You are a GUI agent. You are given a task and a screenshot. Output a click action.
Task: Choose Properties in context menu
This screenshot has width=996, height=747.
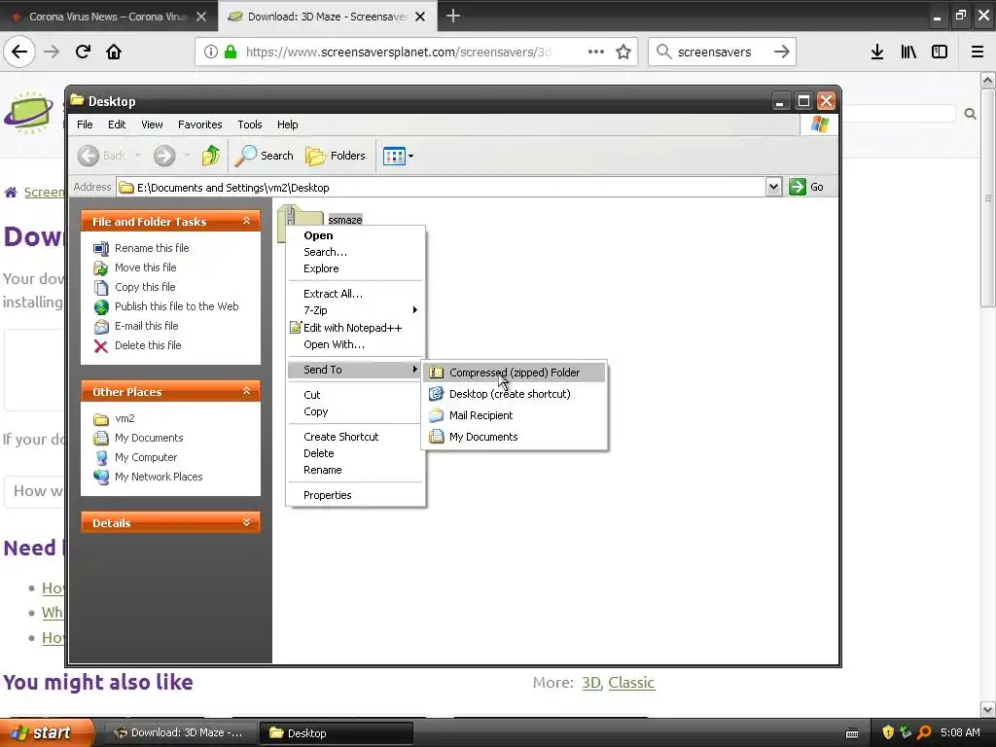click(x=355, y=495)
